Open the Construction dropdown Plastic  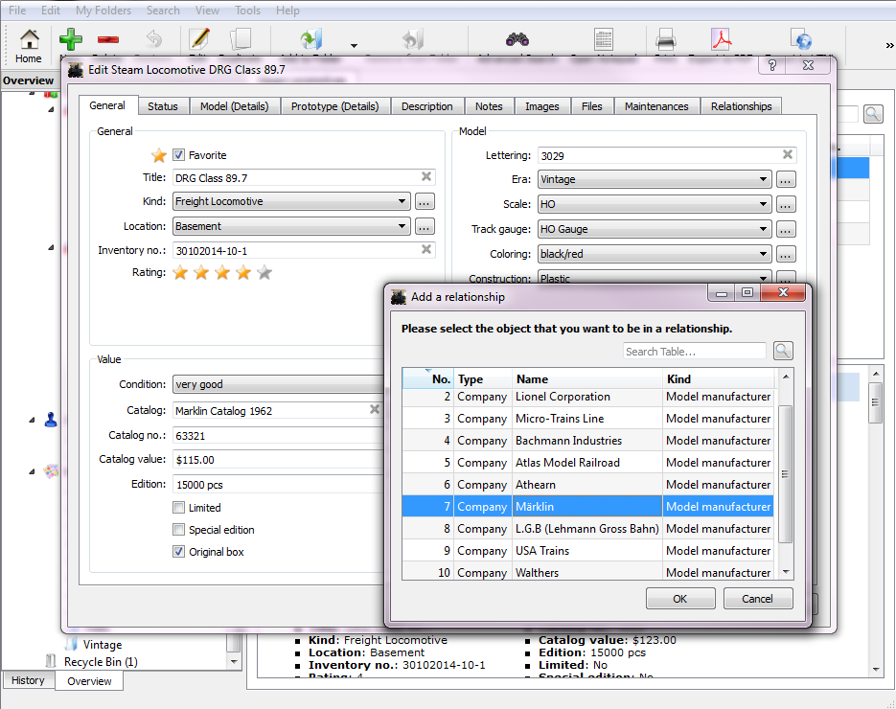(655, 278)
